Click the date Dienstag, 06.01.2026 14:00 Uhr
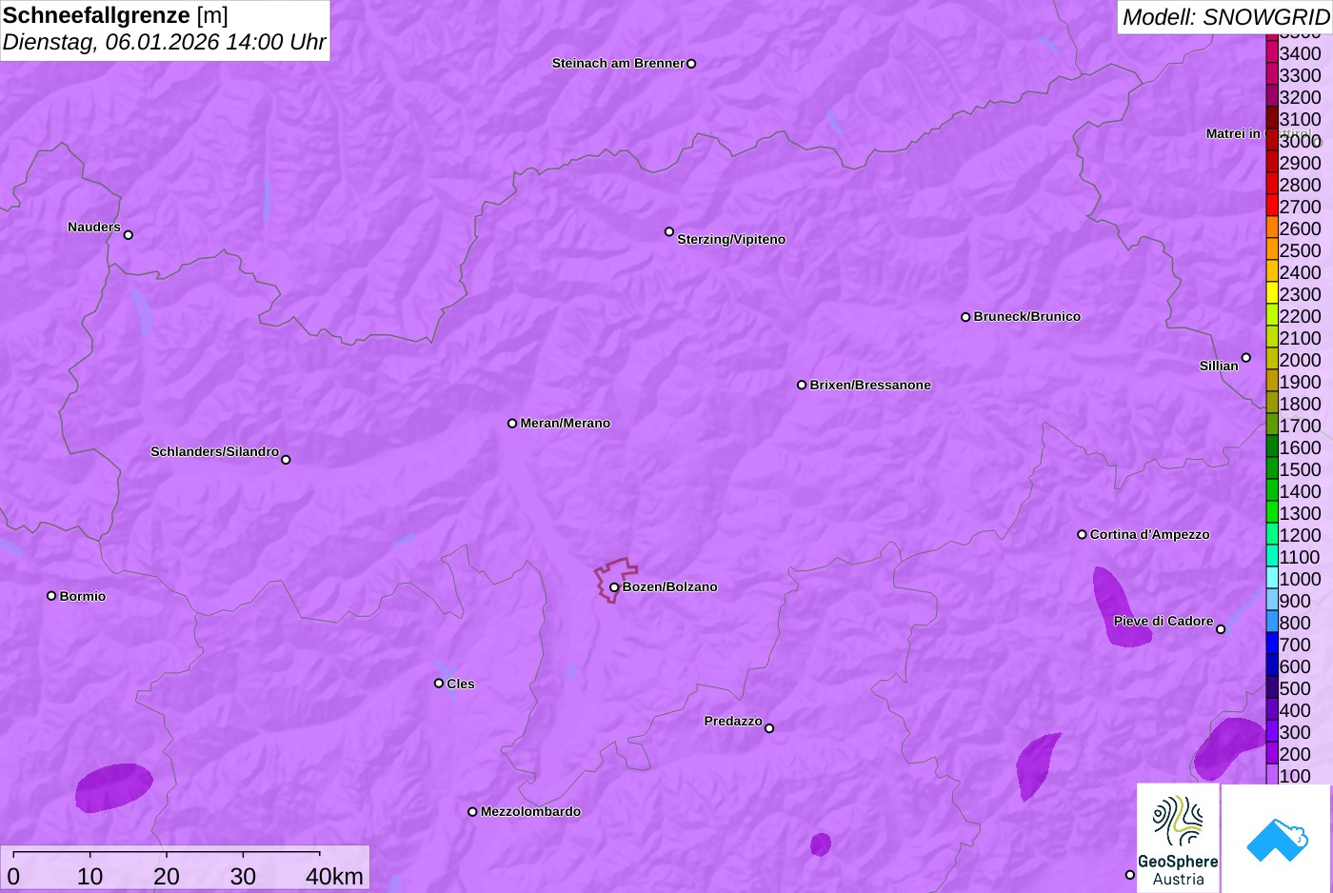This screenshot has height=893, width=1333. pos(164,43)
